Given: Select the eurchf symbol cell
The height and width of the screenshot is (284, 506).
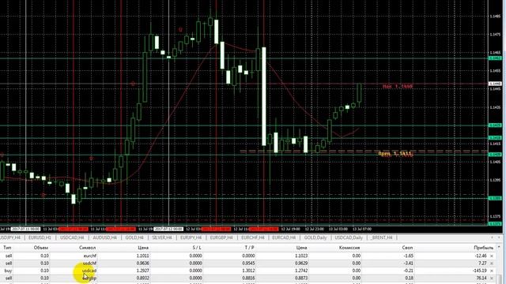Looking at the screenshot, I should [x=90, y=256].
